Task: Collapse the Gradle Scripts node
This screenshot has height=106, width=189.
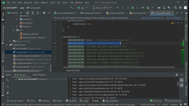Action: point(7,45)
